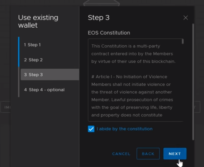Click the BACK button
Viewport: 204px width, 167px height.
[x=148, y=154]
